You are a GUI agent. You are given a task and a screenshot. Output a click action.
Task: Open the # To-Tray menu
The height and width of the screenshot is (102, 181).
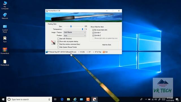point(97,52)
